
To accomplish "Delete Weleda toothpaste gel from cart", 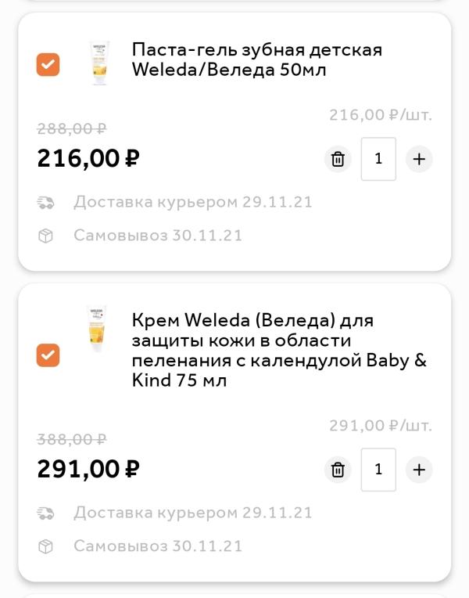I will tap(338, 159).
